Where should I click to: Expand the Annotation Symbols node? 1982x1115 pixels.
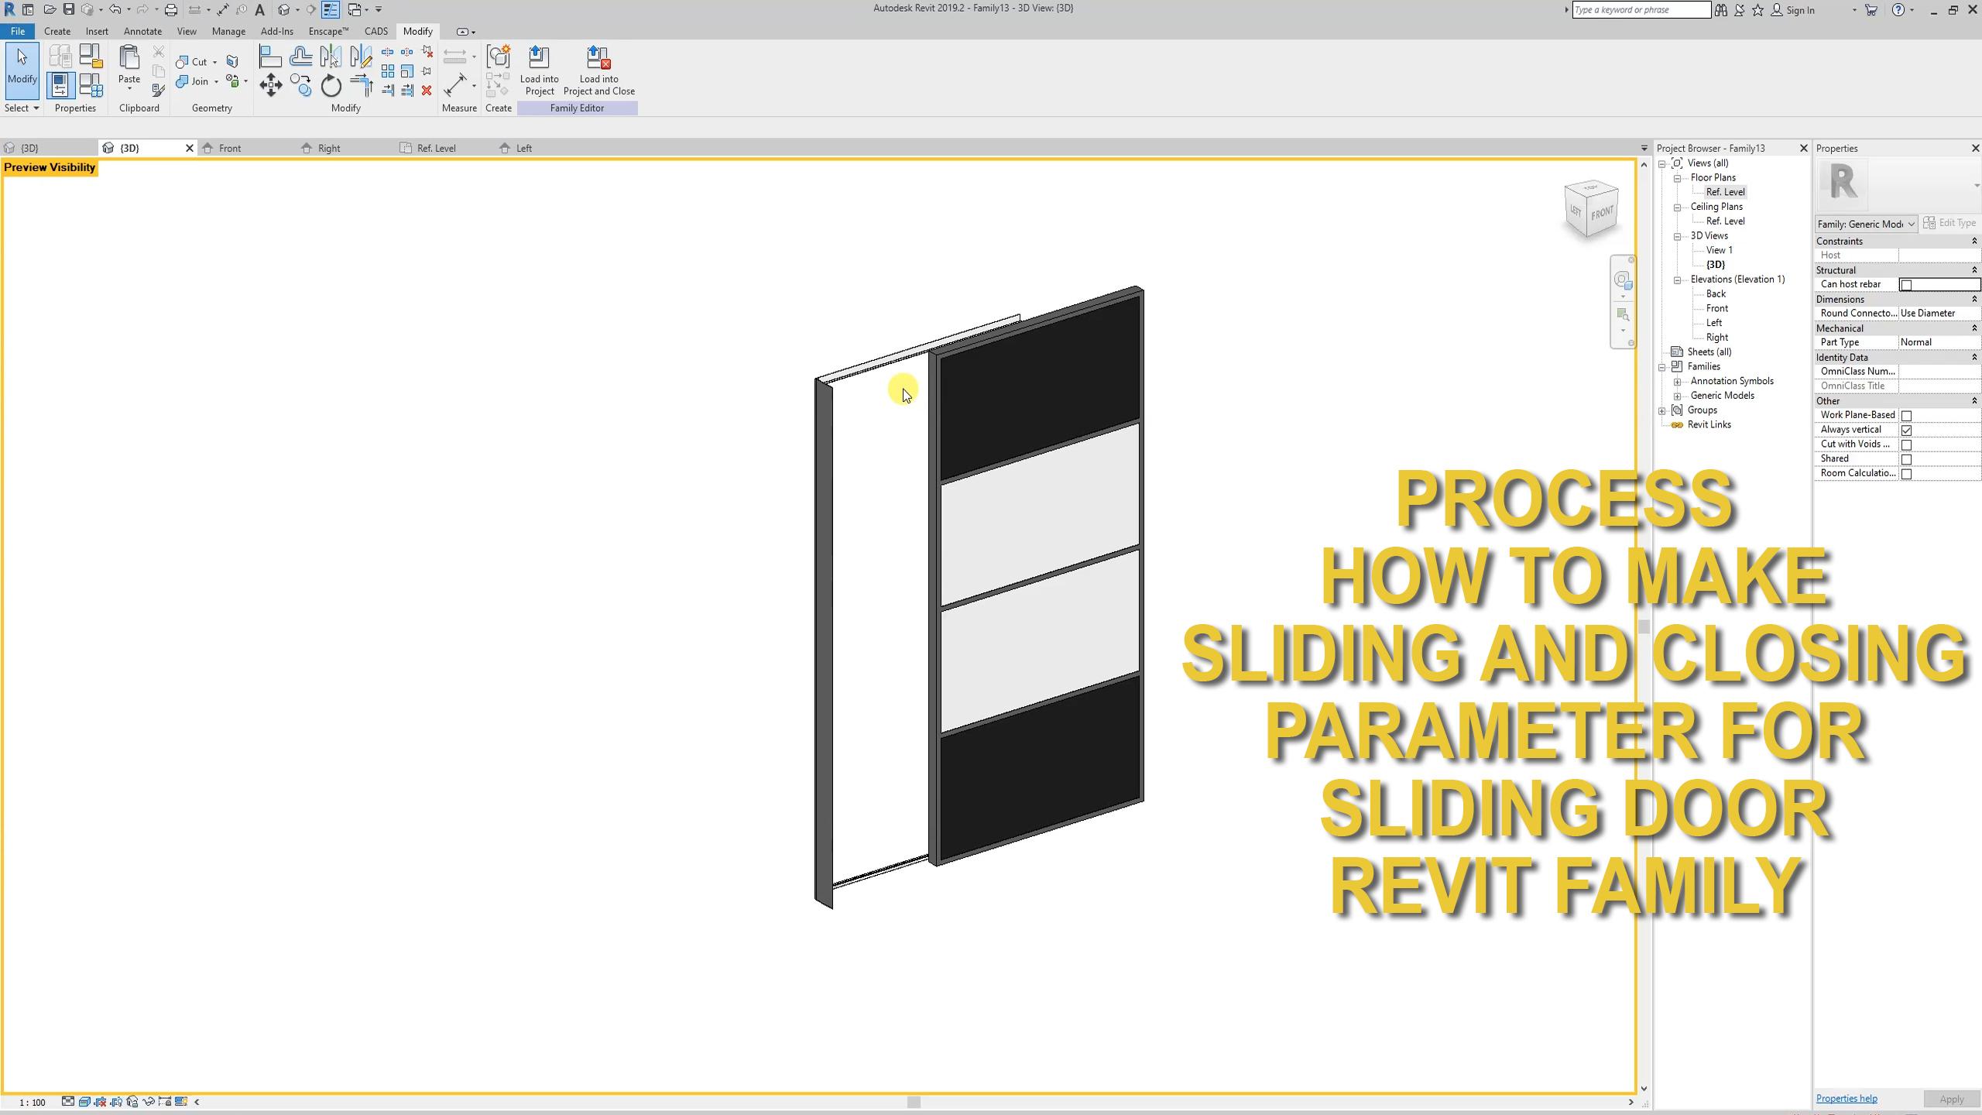(x=1677, y=380)
